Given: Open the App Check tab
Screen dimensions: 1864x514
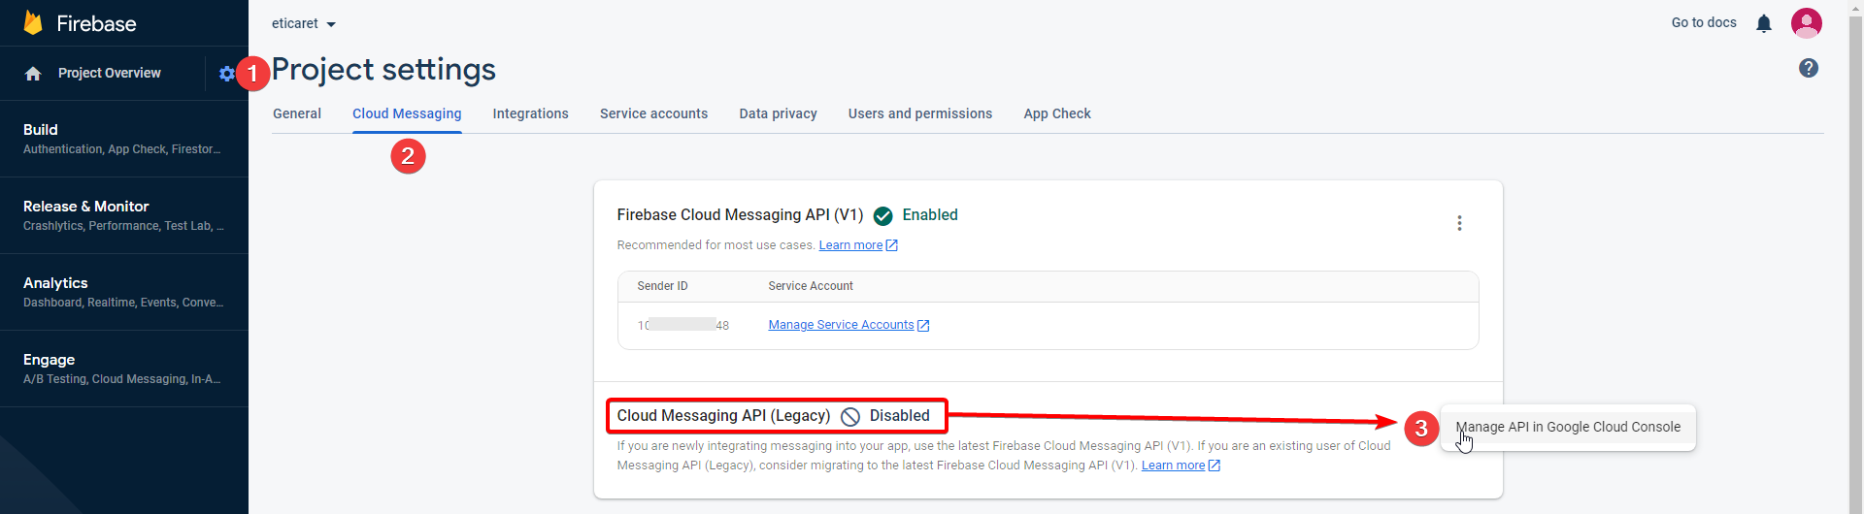Looking at the screenshot, I should [1057, 113].
